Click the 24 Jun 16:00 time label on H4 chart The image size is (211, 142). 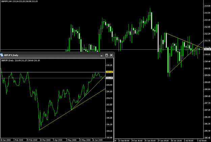[137, 141]
